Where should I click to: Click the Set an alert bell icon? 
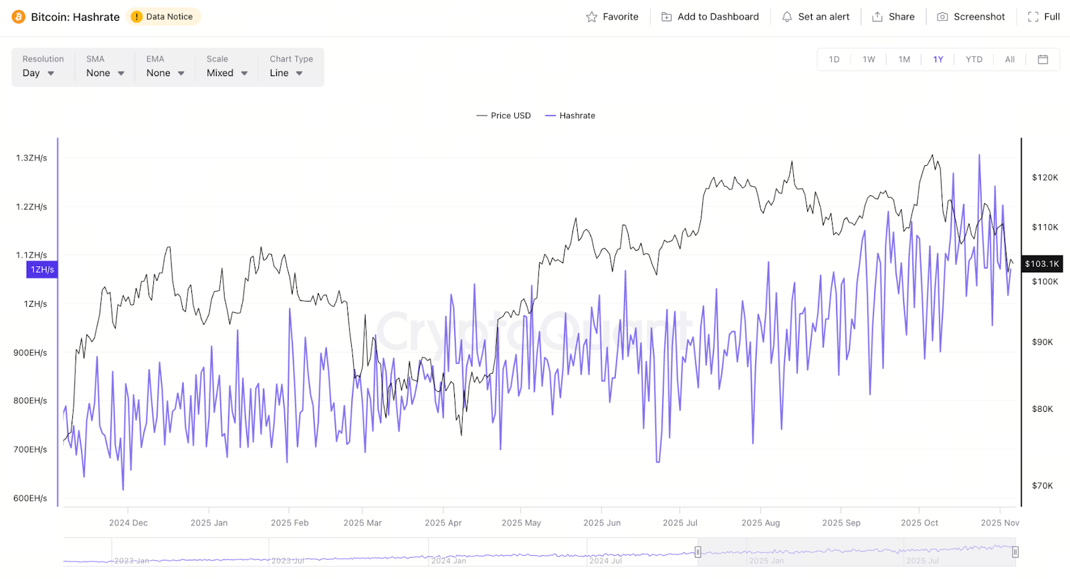pos(787,17)
